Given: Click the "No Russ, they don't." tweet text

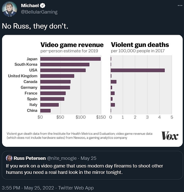Looking at the screenshot, I should (x=35, y=26).
